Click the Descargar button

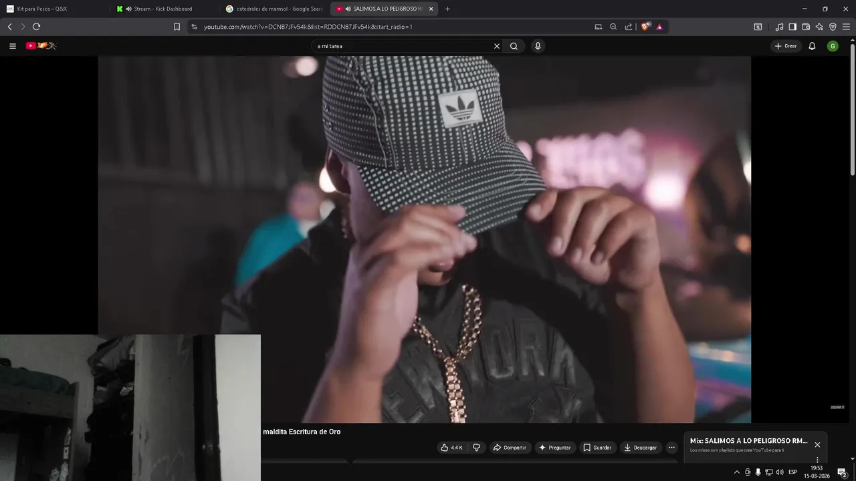[641, 448]
